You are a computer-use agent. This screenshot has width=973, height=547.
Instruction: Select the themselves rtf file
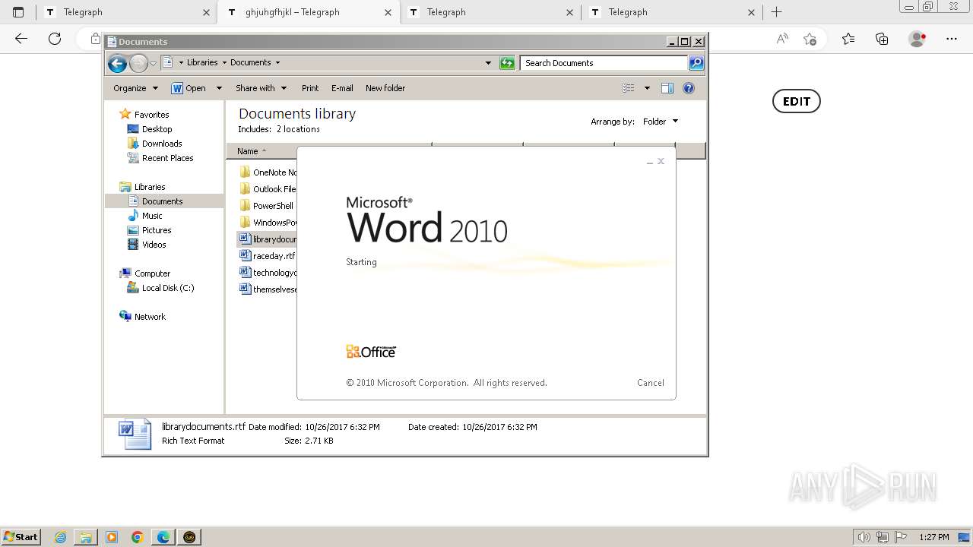pyautogui.click(x=267, y=289)
